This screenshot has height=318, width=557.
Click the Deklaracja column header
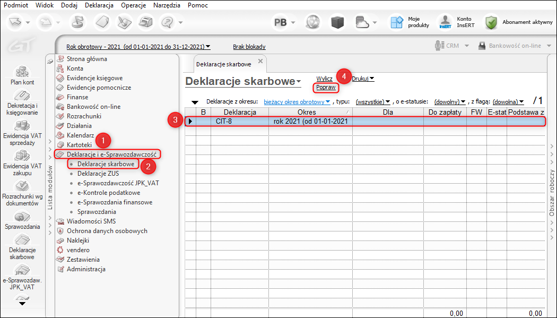point(240,112)
